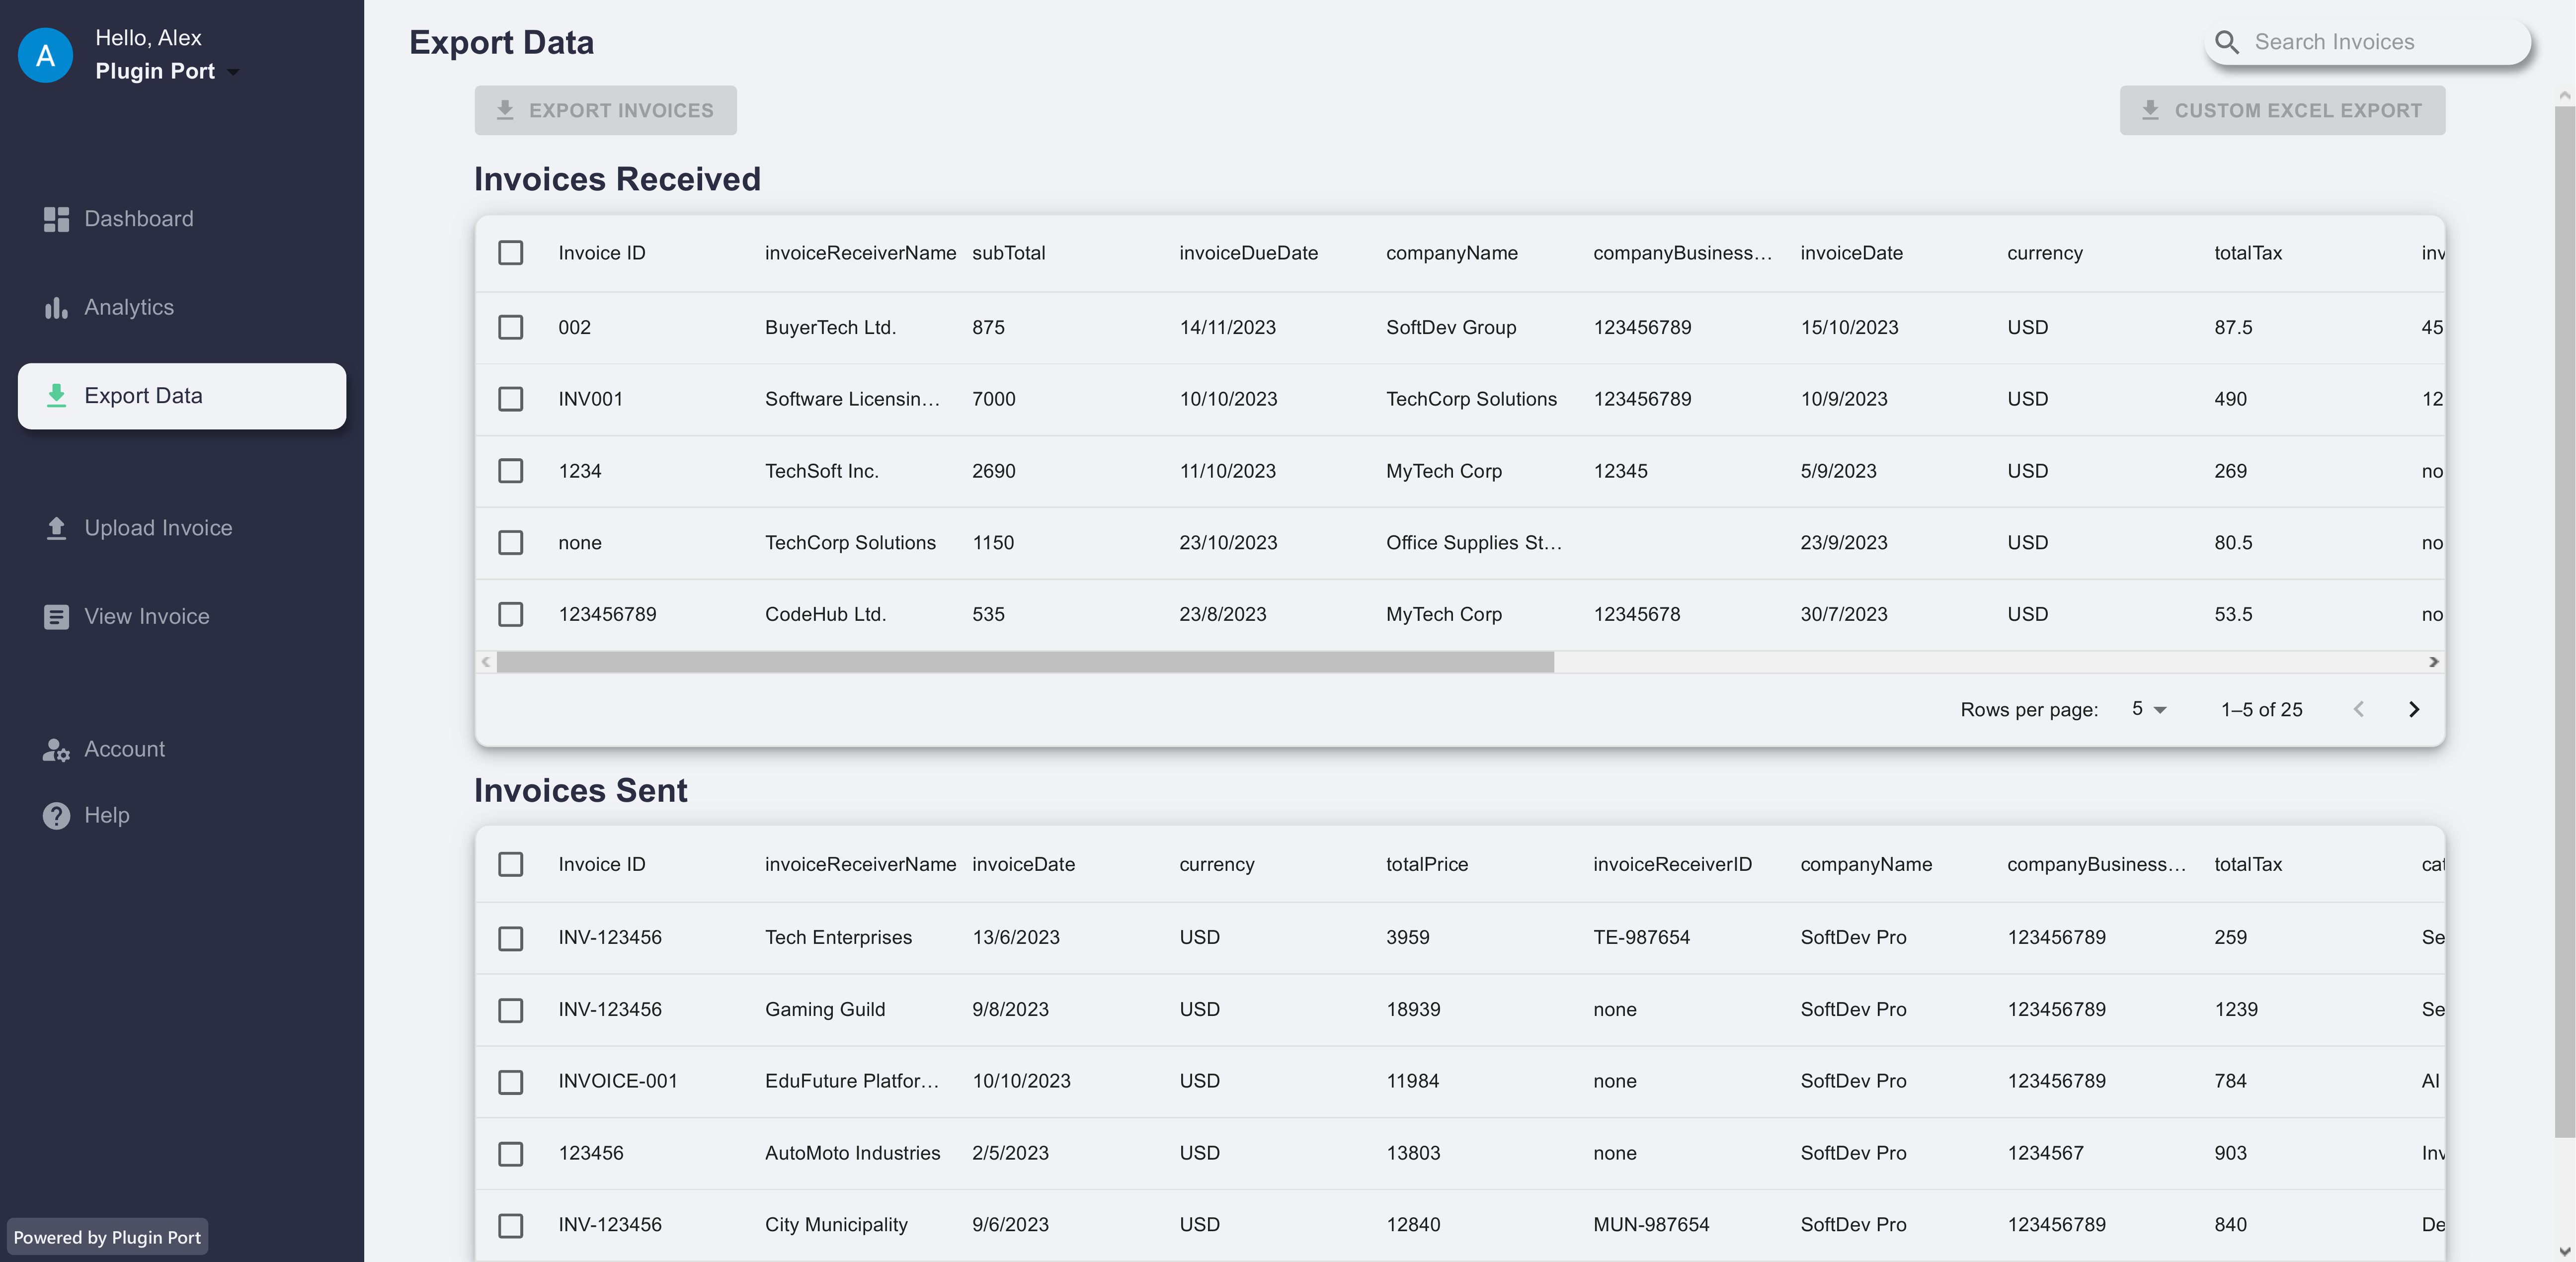This screenshot has width=2576, height=1262.
Task: Navigate to Upload Invoice page
Action: tap(158, 528)
